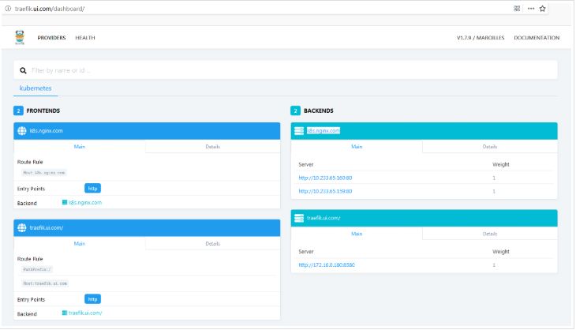The height and width of the screenshot is (330, 576).
Task: Click Host:k8s.nginx.com route rule
Action: [44, 173]
